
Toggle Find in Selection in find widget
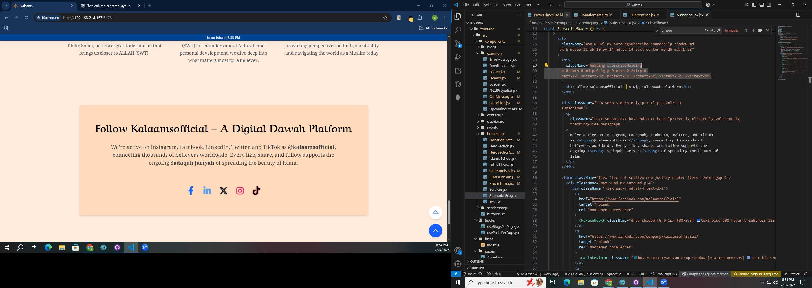tap(760, 30)
